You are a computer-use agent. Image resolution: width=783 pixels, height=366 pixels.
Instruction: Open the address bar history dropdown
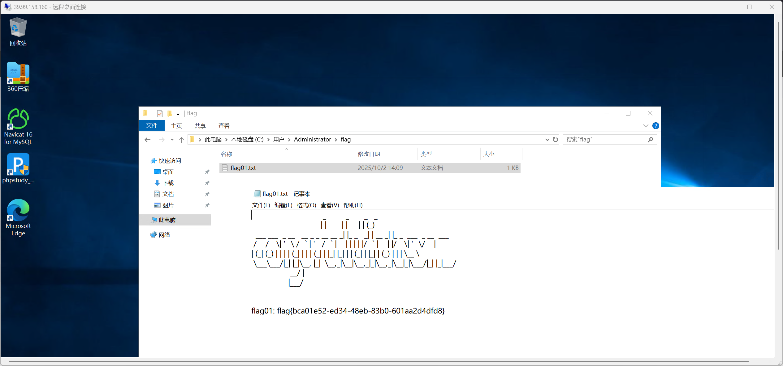pyautogui.click(x=547, y=140)
